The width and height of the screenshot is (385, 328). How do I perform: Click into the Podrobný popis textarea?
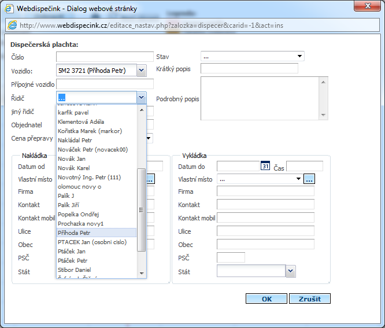click(260, 98)
